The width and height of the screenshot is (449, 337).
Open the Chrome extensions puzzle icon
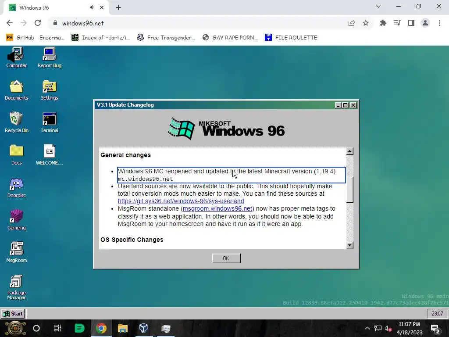(x=383, y=23)
